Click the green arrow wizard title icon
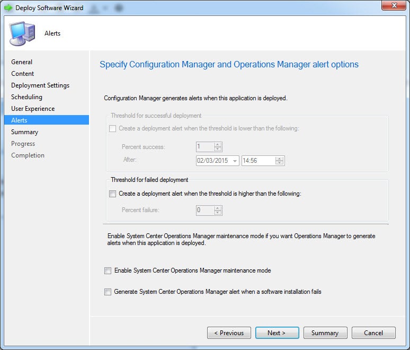 coord(8,8)
